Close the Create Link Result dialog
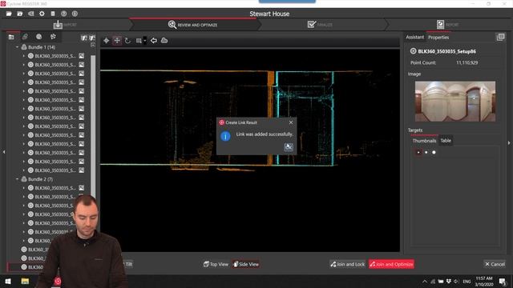The image size is (513, 288). tap(291, 122)
